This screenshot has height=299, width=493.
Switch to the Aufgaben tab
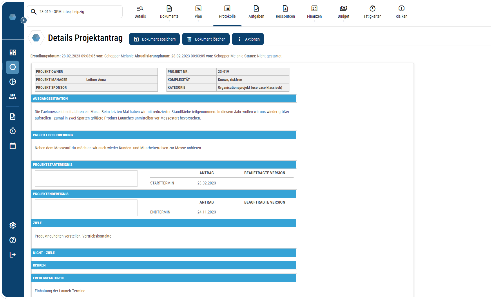tap(256, 12)
